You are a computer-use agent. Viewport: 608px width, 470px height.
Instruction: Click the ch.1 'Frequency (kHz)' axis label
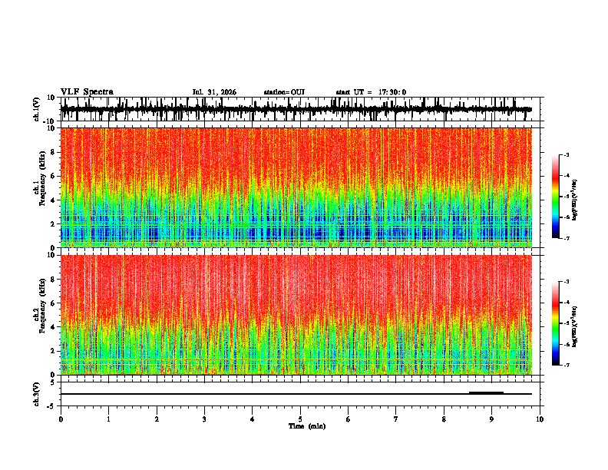pyautogui.click(x=43, y=180)
